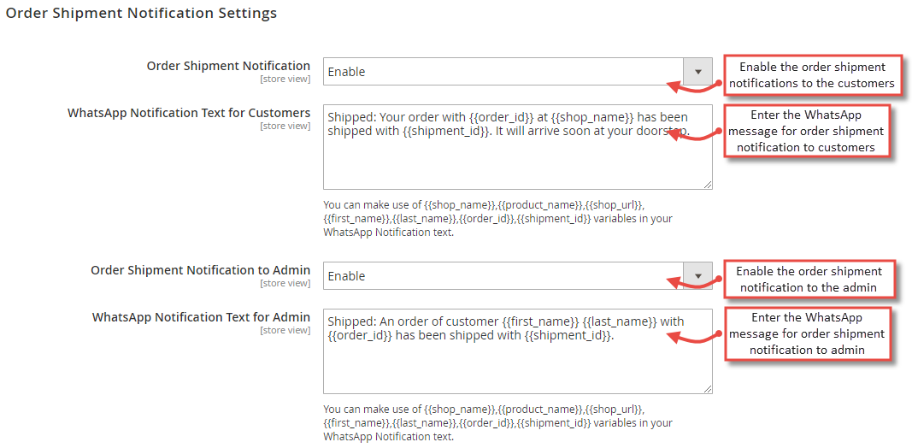Click the callout about enabling notifications to customers
The image size is (912, 448).
[x=812, y=75]
